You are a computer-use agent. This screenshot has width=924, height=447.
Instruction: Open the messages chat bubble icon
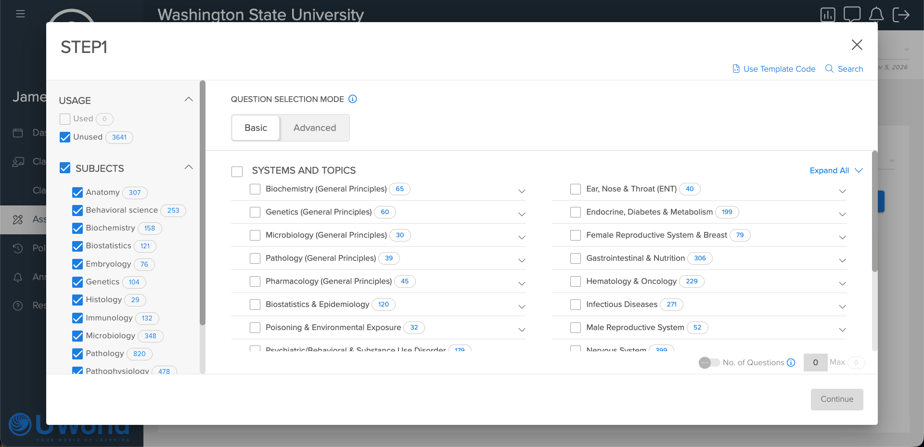[852, 14]
